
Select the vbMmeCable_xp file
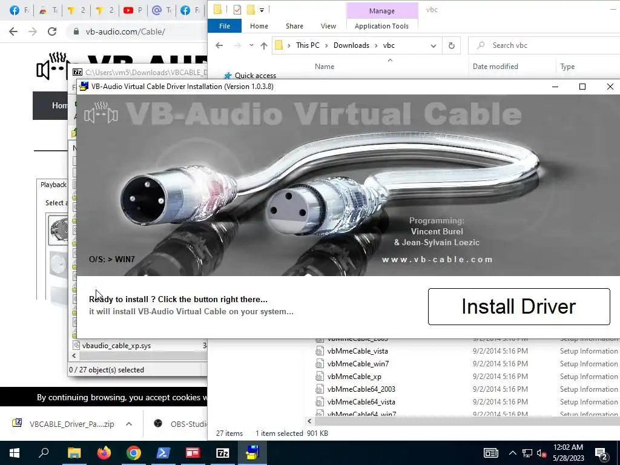tap(354, 377)
